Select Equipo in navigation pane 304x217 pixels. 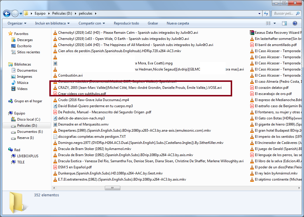coord(19,113)
